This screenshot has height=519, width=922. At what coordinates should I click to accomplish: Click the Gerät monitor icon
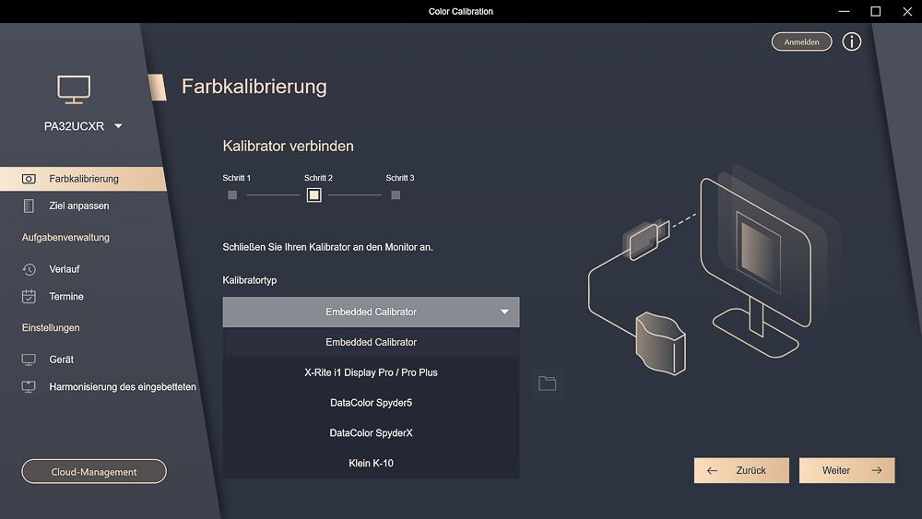[x=29, y=360]
